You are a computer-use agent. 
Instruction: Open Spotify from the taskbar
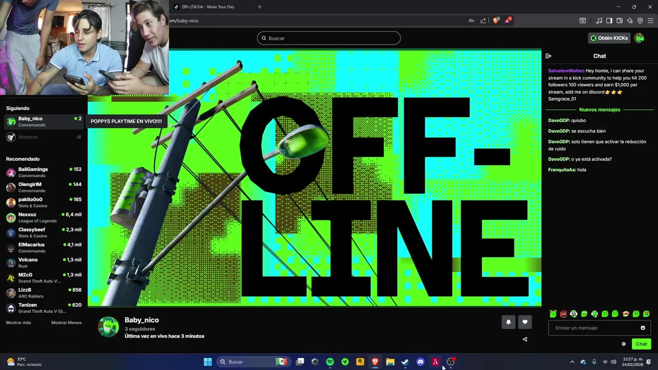coord(330,362)
